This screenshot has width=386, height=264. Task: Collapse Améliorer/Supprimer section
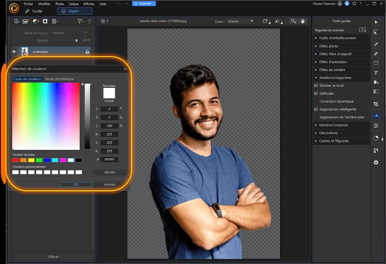tap(342, 78)
